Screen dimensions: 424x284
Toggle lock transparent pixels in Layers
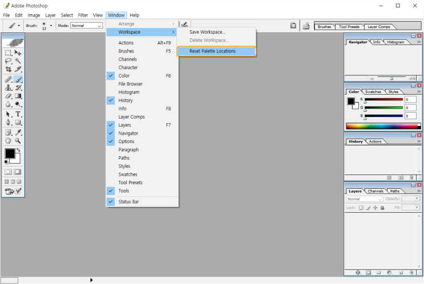pos(361,208)
